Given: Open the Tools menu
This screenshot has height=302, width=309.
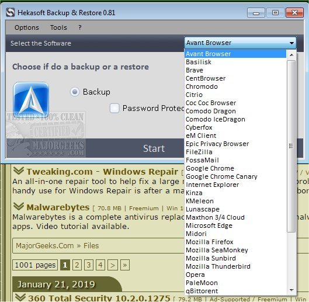Looking at the screenshot, I should tap(58, 27).
